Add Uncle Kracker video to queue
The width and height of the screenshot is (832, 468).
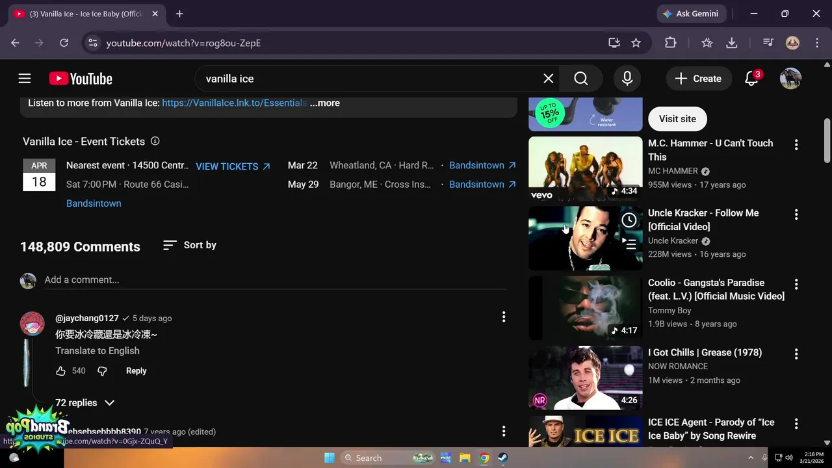tap(629, 244)
